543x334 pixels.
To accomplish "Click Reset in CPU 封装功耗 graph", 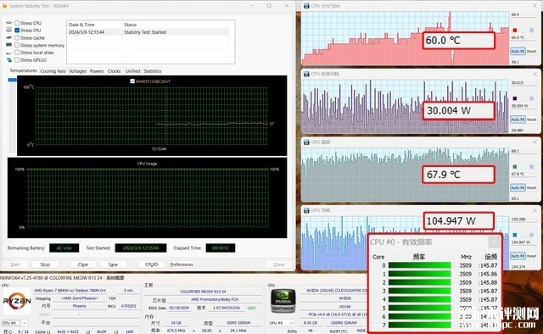I will pos(532,120).
